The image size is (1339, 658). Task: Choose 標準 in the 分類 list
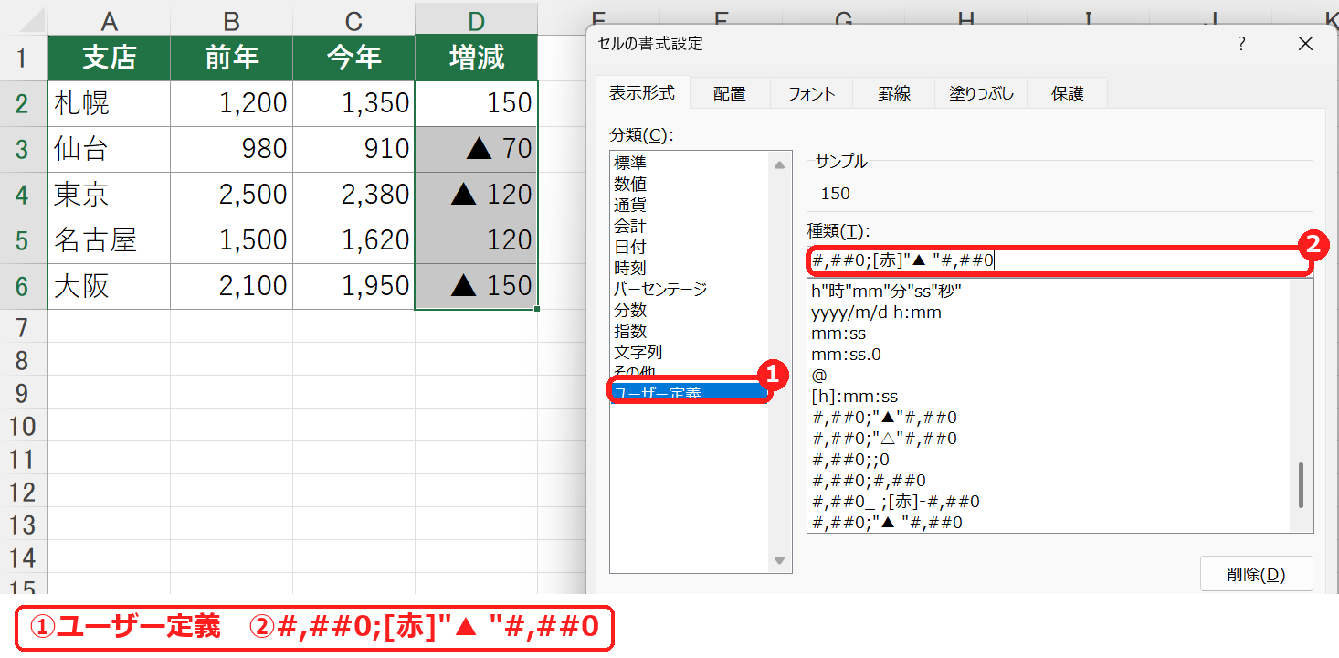coord(630,163)
